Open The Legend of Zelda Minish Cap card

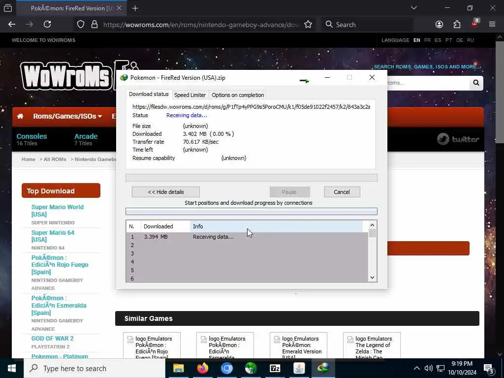pyautogui.click(x=372, y=346)
